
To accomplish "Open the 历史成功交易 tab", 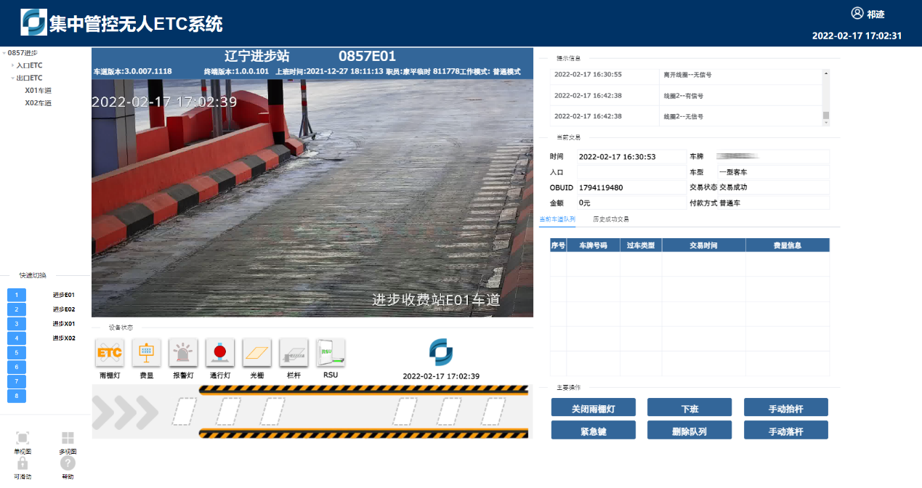I will (x=610, y=219).
